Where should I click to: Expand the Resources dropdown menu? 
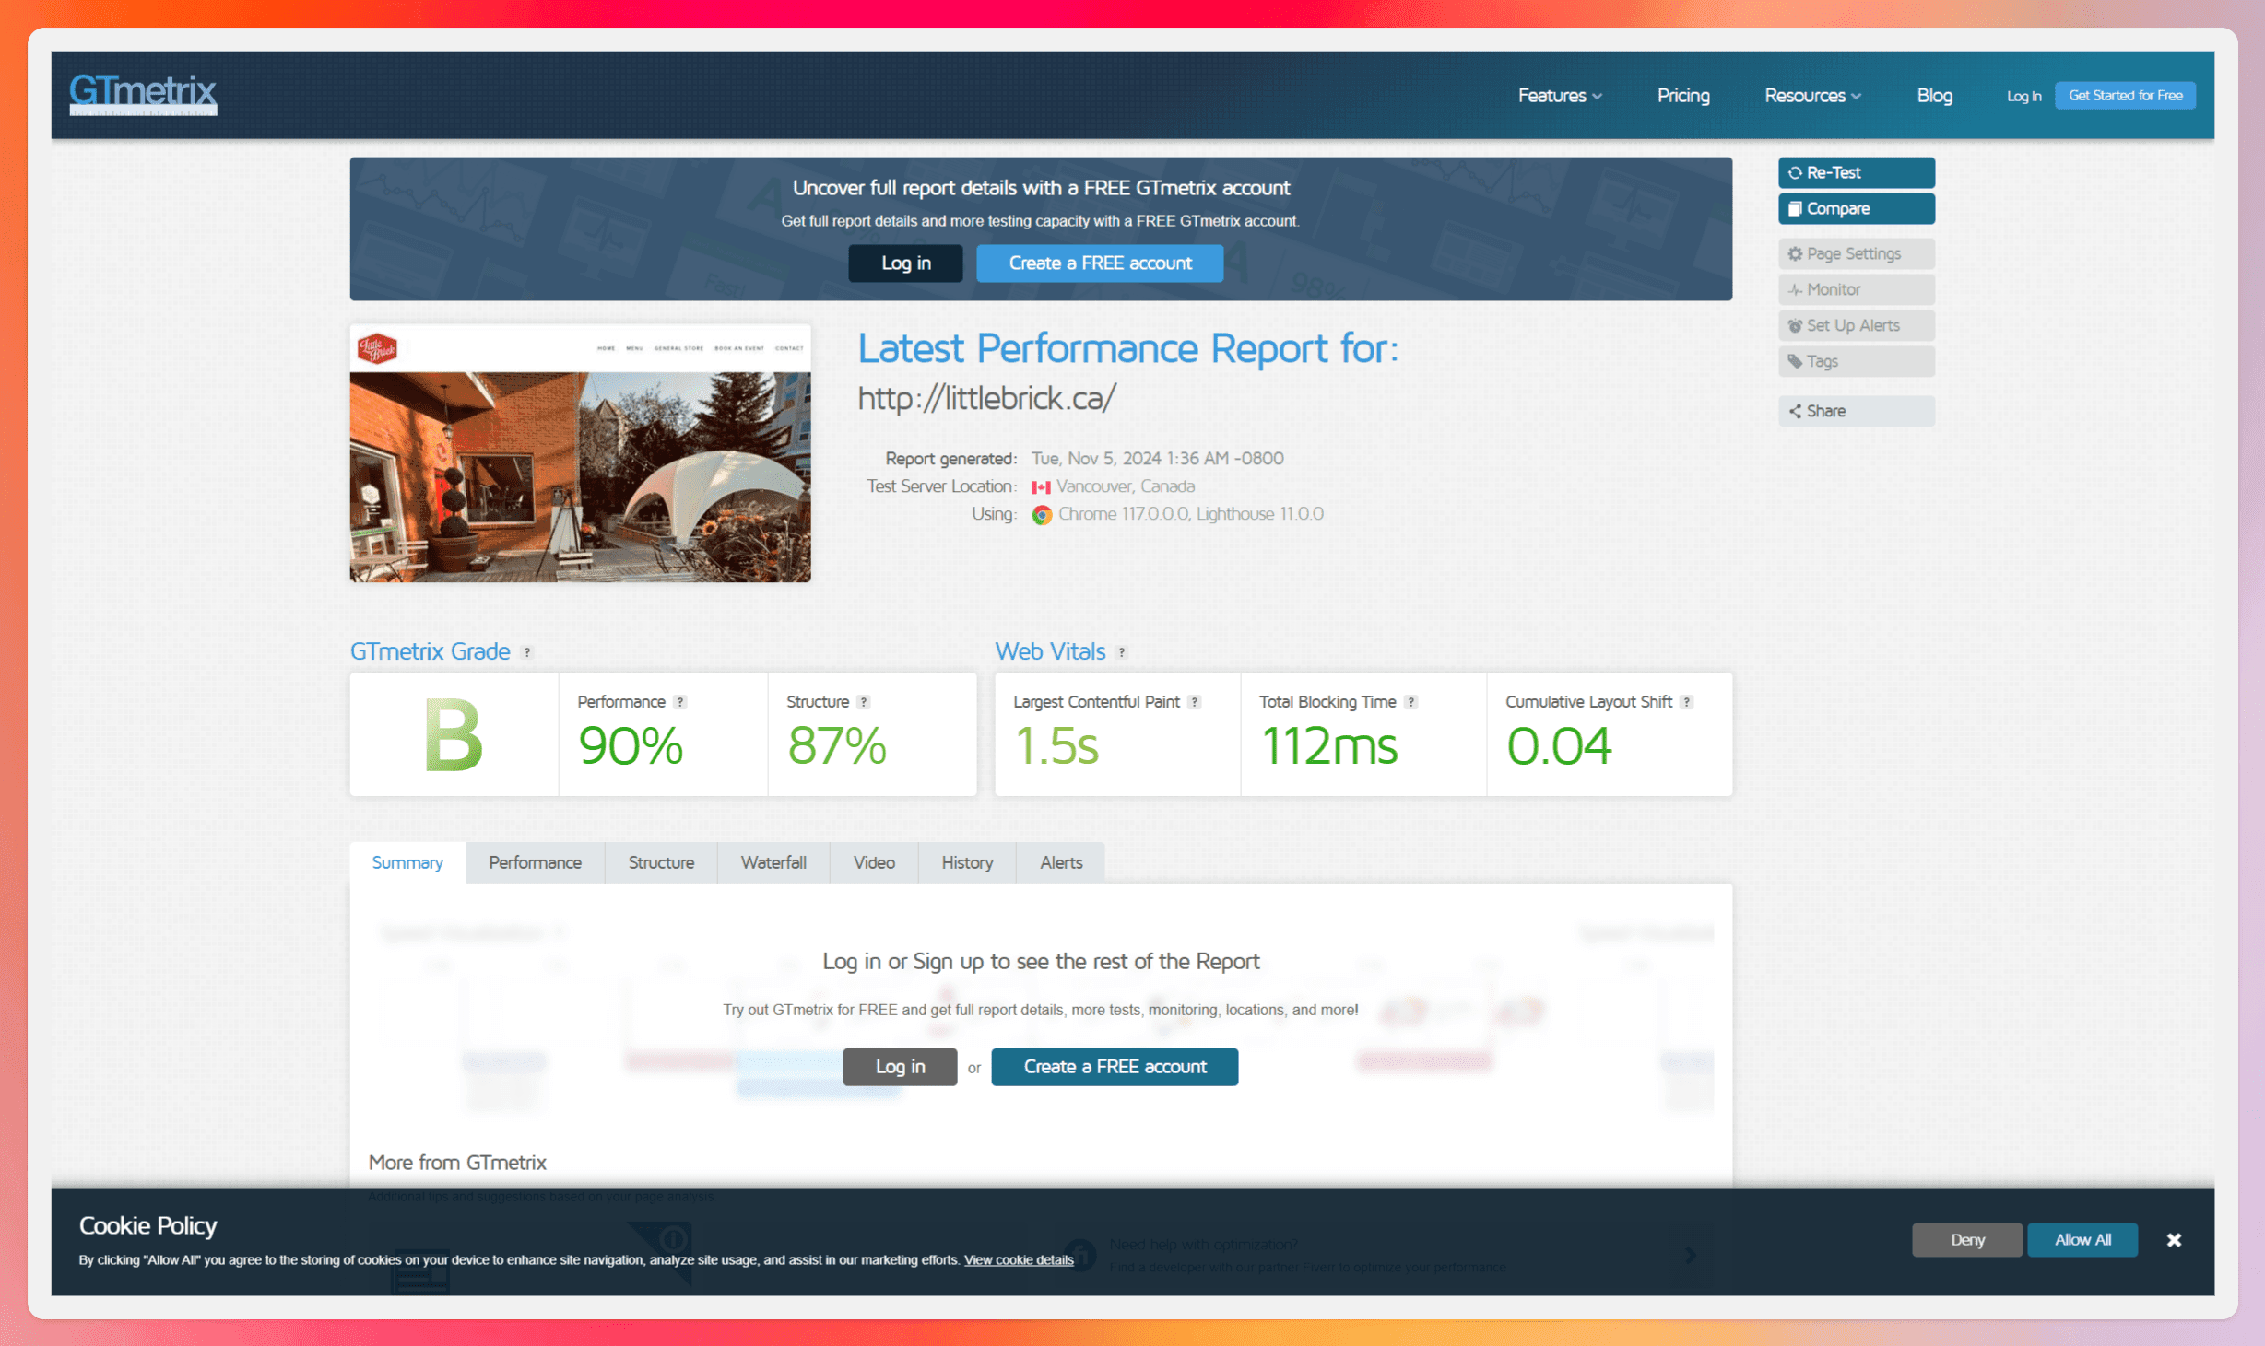click(1812, 96)
